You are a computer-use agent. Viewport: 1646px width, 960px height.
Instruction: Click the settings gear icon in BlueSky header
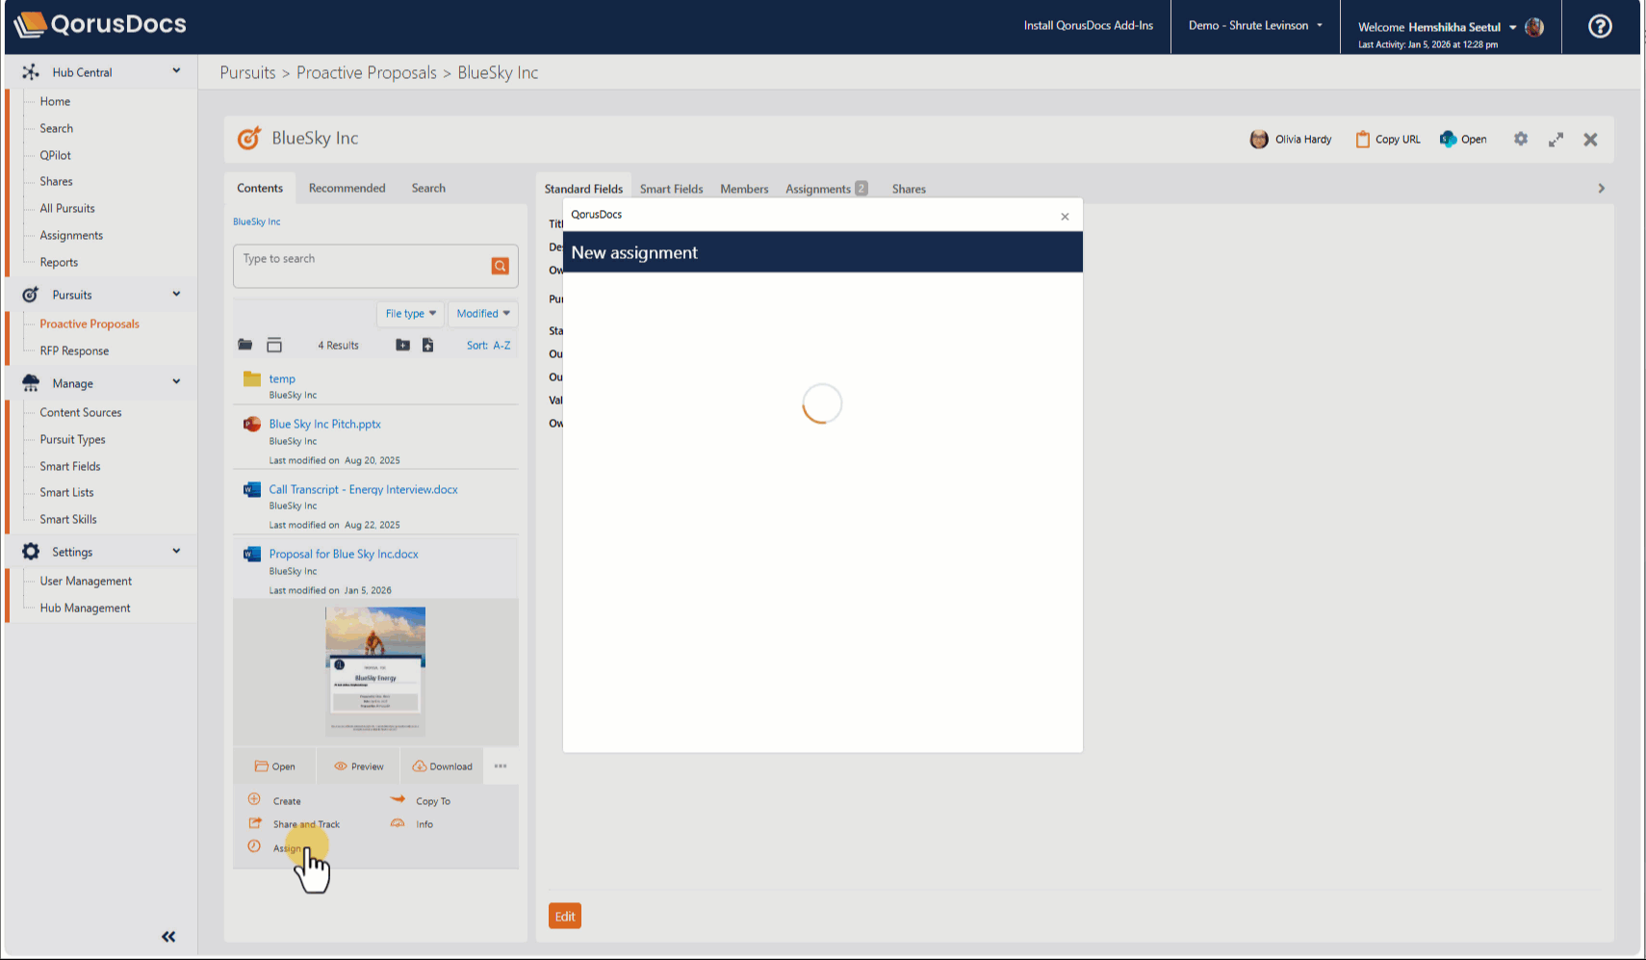tap(1521, 139)
